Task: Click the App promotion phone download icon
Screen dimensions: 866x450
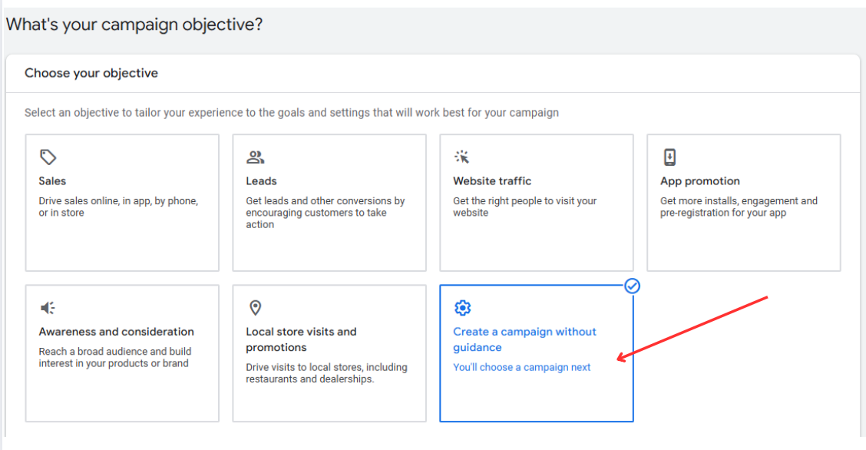Action: 669,157
